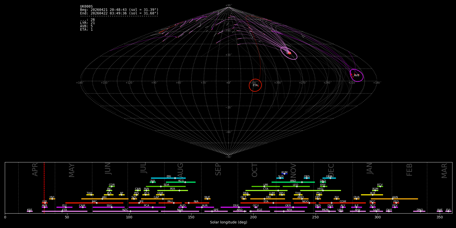Click the LEO shower bar
The height and width of the screenshot is (228, 456).
coord(296,186)
